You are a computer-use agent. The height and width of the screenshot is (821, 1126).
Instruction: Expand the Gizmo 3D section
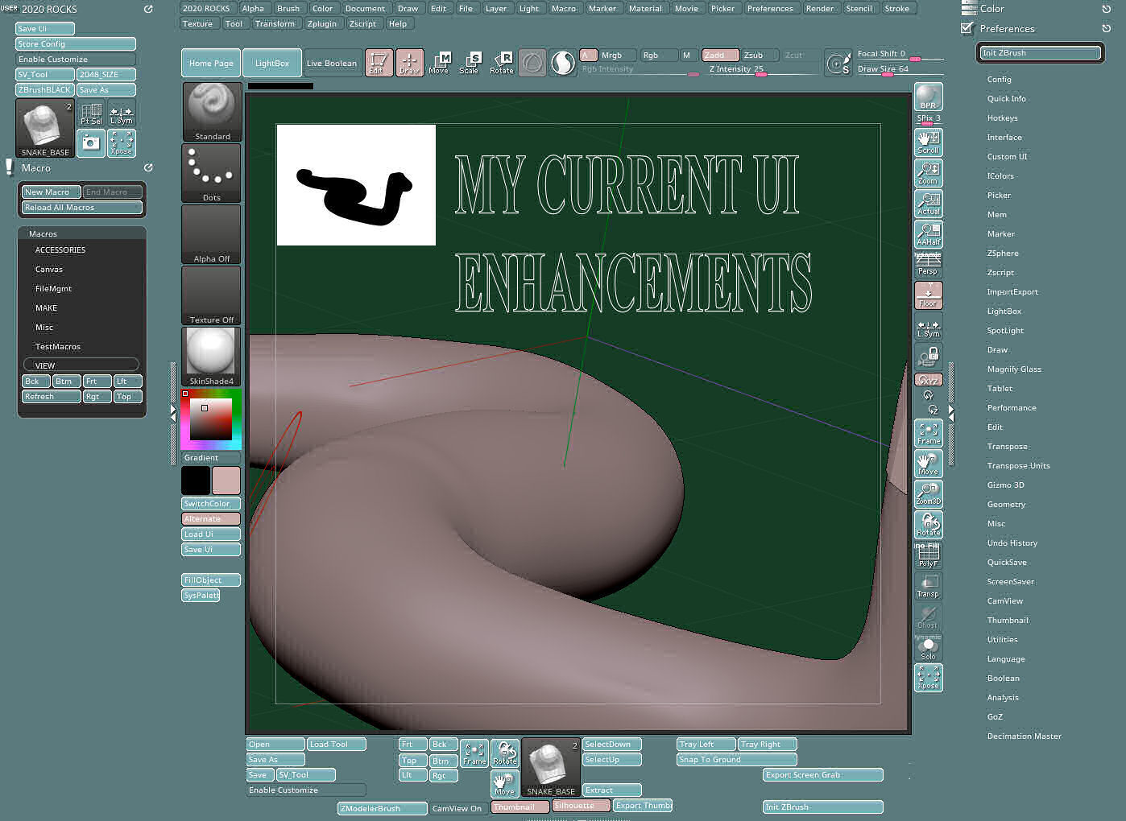1005,485
